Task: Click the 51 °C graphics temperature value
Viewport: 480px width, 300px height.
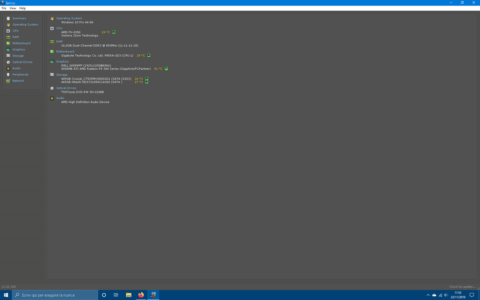Action: click(x=158, y=69)
